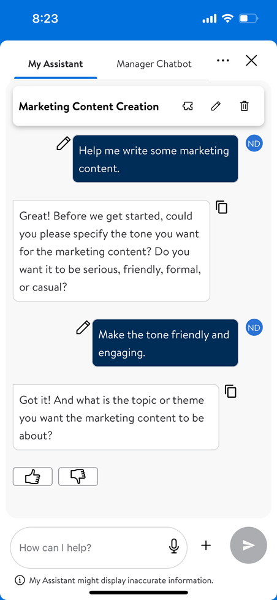Edit the 'Help me write some marketing content' message
Screen dimensions: 277x600
(64, 143)
